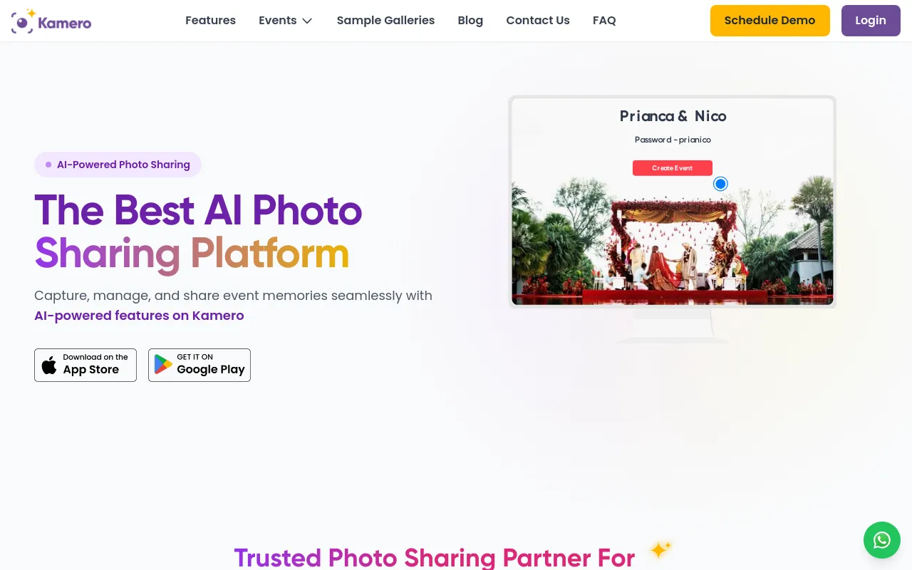This screenshot has width=912, height=570.
Task: Navigate to Contact Us
Action: (538, 21)
